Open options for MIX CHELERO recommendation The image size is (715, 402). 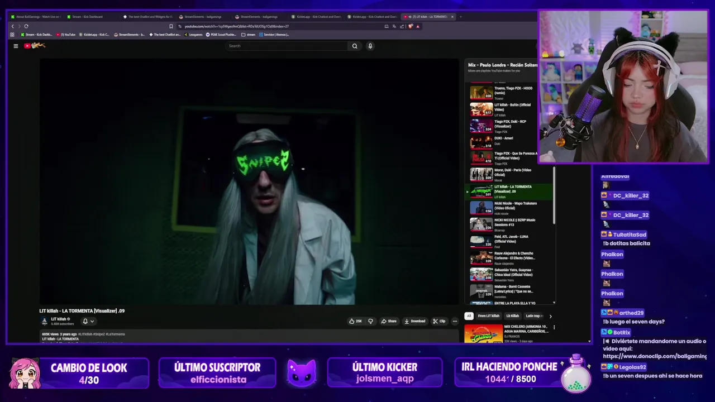[554, 327]
